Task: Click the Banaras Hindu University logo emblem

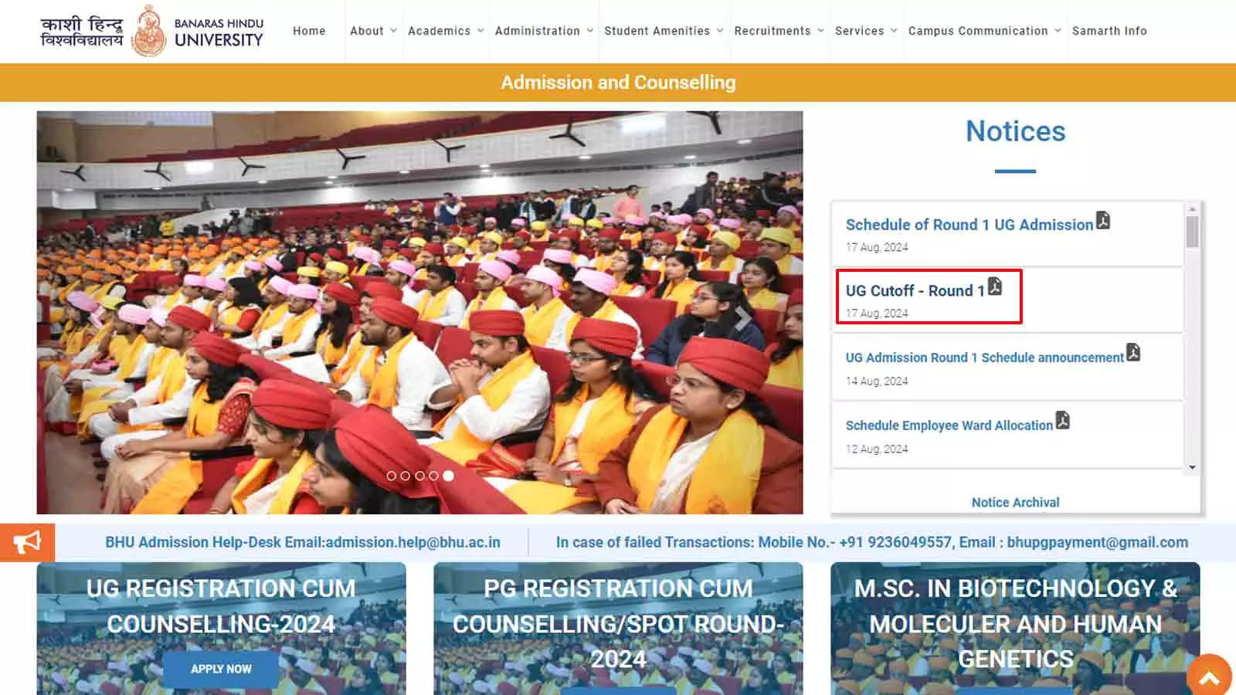Action: pyautogui.click(x=149, y=31)
